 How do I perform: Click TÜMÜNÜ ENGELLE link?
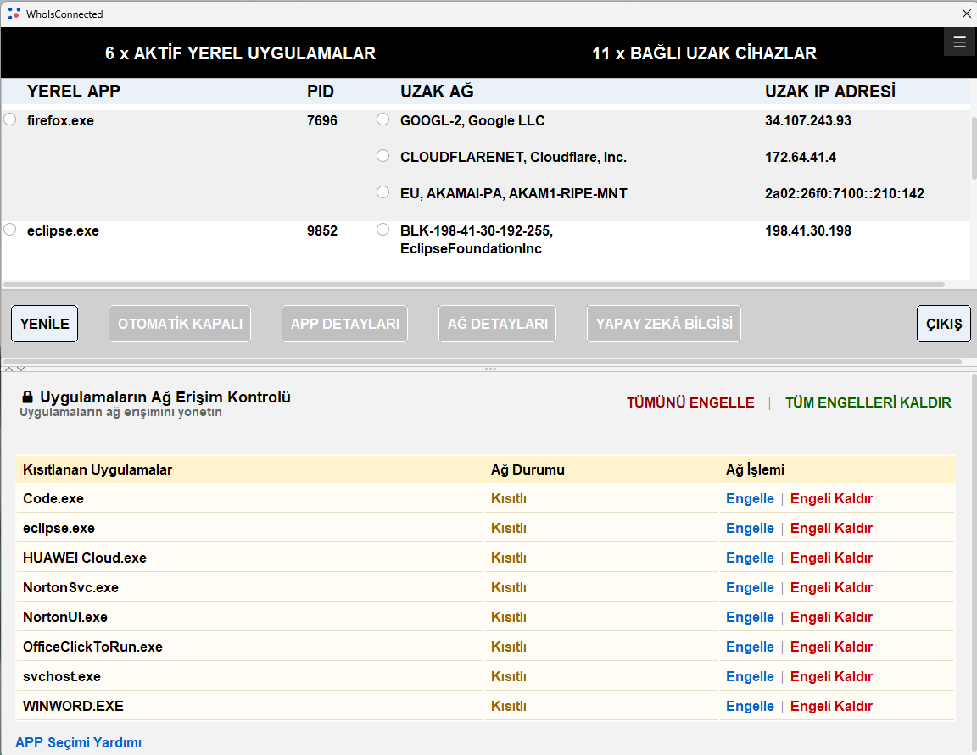point(690,402)
